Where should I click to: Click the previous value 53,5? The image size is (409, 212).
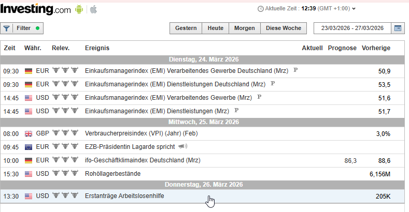point(384,85)
